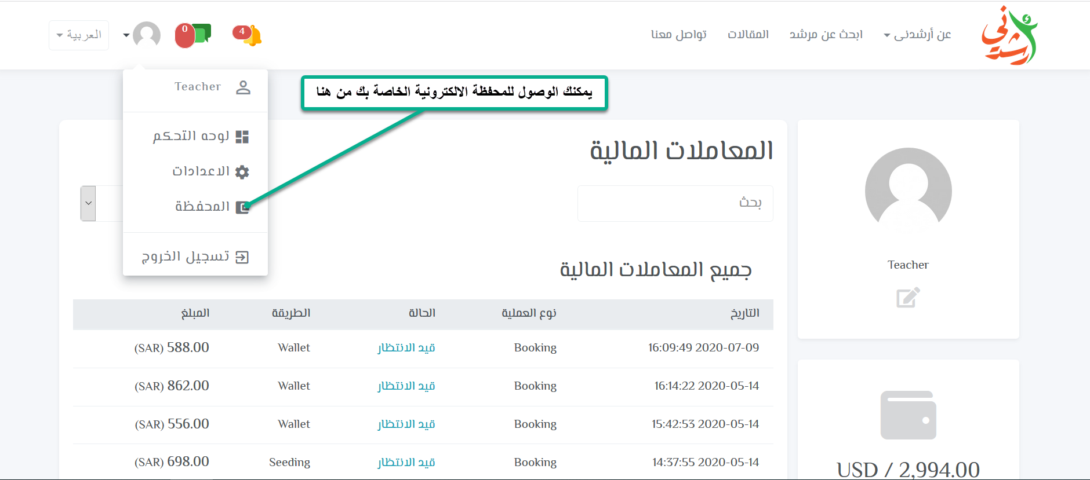The height and width of the screenshot is (480, 1090).
Task: Click the person icon beside Teacher
Action: click(243, 87)
